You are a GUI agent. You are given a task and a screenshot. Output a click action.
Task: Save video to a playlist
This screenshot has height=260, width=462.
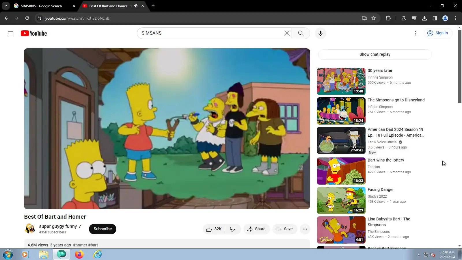coord(284,229)
